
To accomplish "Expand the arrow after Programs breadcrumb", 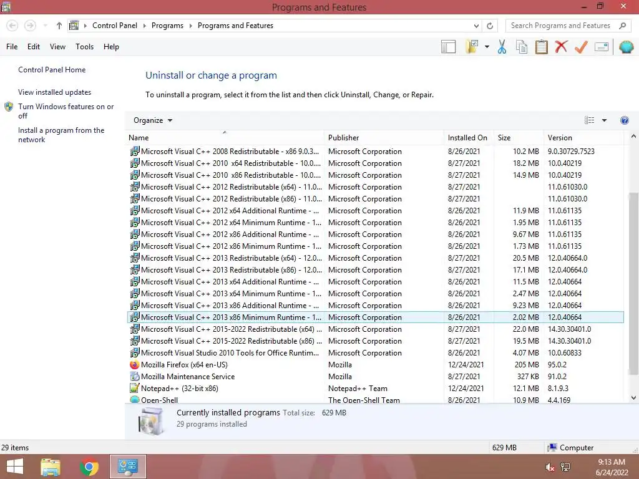I will pos(190,26).
